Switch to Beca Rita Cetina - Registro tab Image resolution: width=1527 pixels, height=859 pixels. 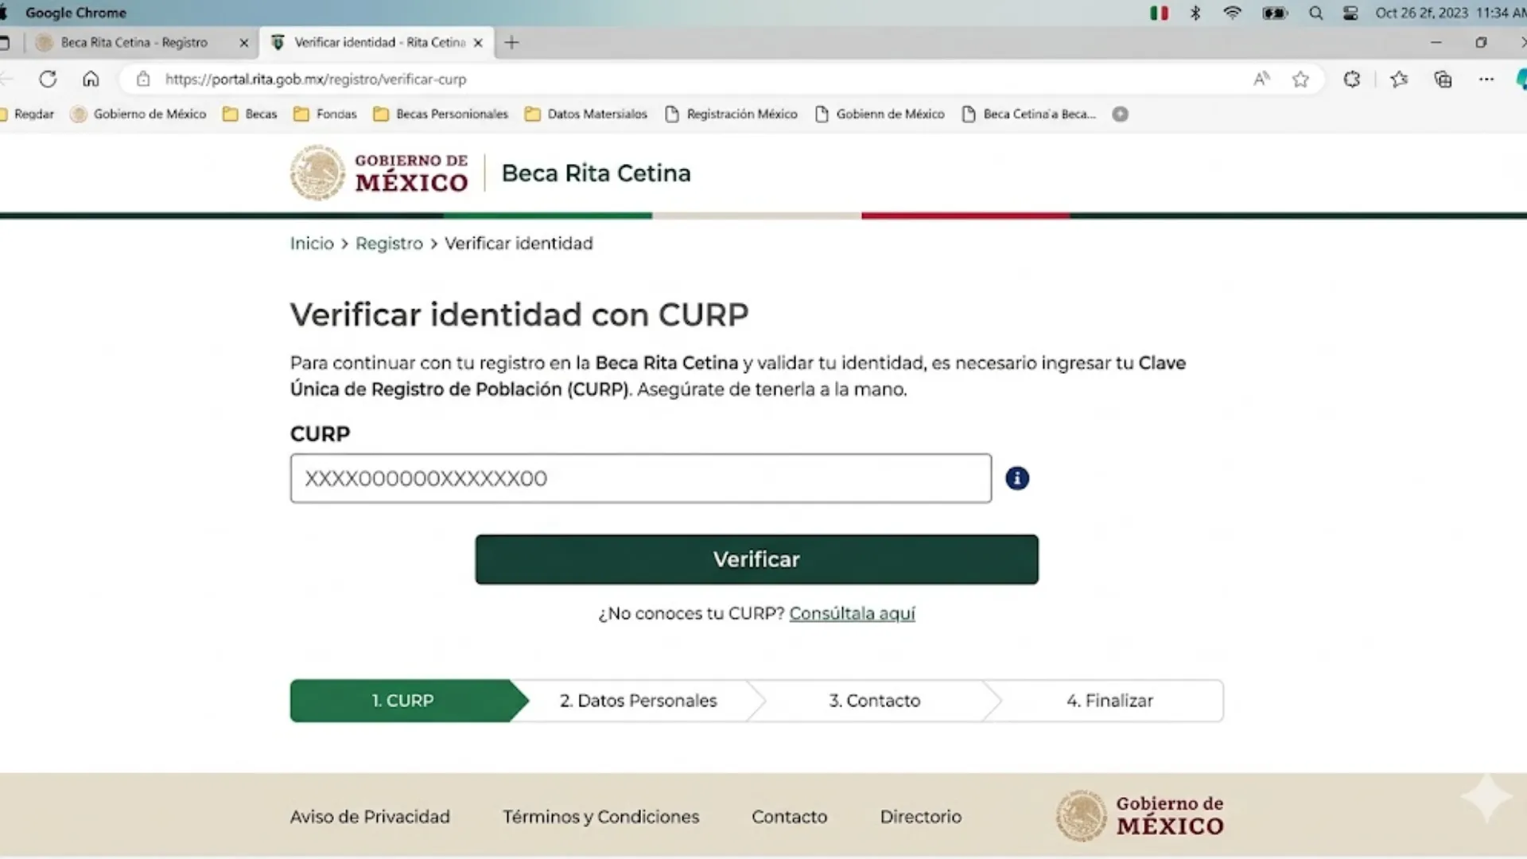(134, 42)
